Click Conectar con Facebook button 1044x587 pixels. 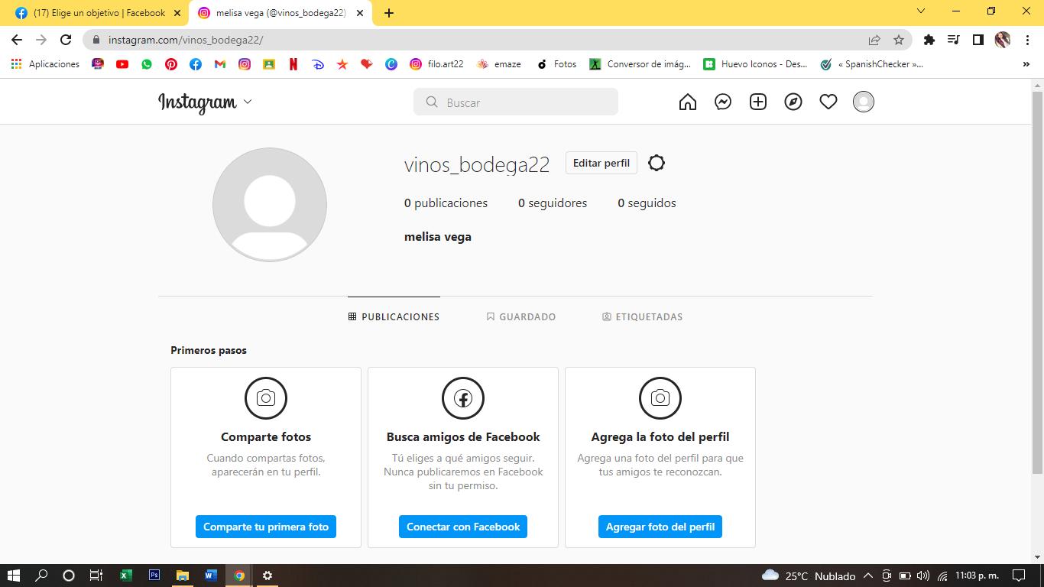pyautogui.click(x=463, y=527)
